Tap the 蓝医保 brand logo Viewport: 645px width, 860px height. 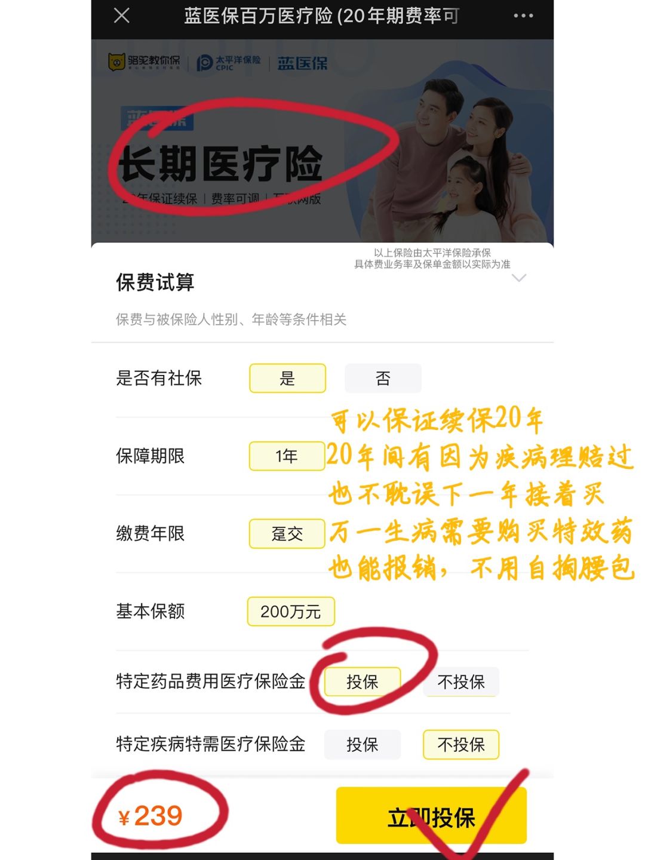click(302, 63)
